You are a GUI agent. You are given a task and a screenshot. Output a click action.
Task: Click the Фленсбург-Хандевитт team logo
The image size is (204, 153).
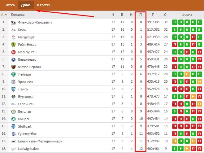click(x=13, y=23)
